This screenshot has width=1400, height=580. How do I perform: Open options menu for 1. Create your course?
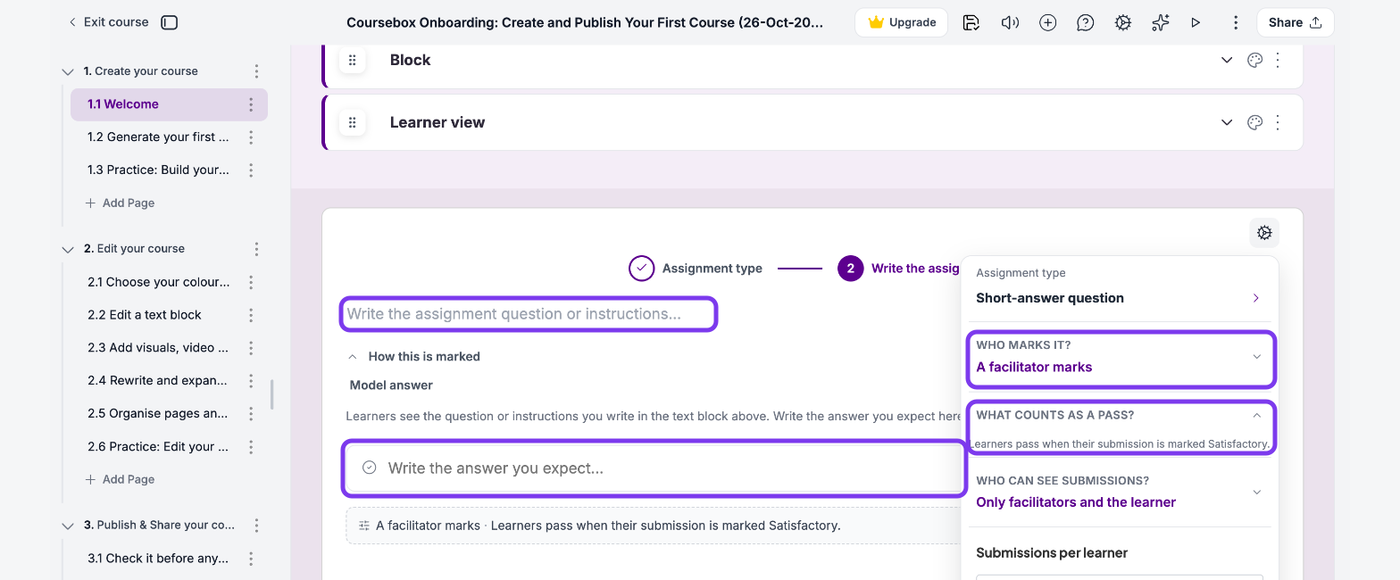pos(256,71)
